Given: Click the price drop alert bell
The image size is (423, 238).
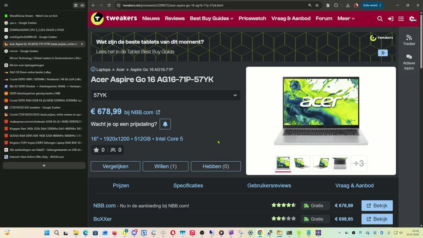Looking at the screenshot, I should (165, 124).
